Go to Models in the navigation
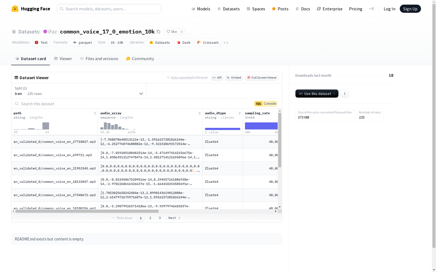436x272 pixels. [201, 9]
